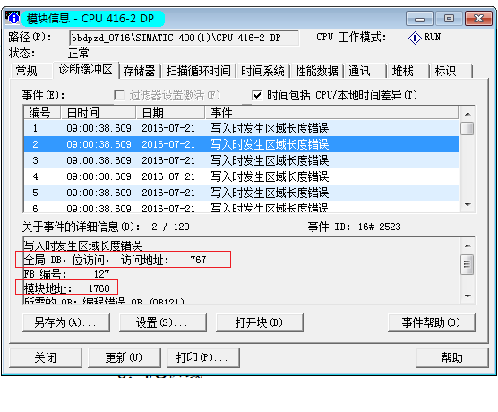Click details pane scrollbar down arrow
498x412 pixels.
pos(468,296)
